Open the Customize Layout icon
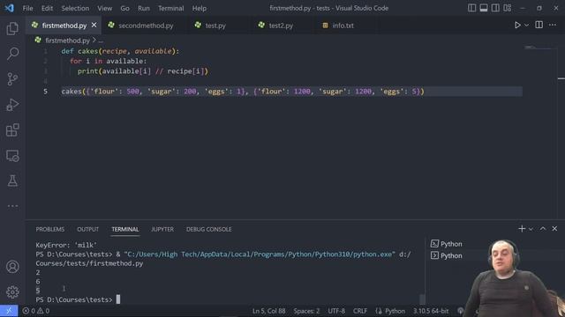This screenshot has width=565, height=317. point(508,8)
